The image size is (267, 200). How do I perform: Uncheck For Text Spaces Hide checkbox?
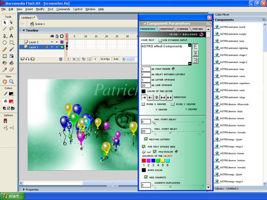(144, 146)
